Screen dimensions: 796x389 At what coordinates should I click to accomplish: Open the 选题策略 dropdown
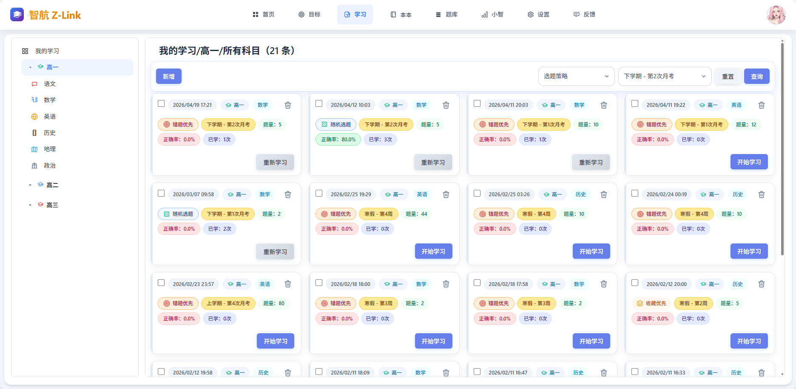pos(576,76)
